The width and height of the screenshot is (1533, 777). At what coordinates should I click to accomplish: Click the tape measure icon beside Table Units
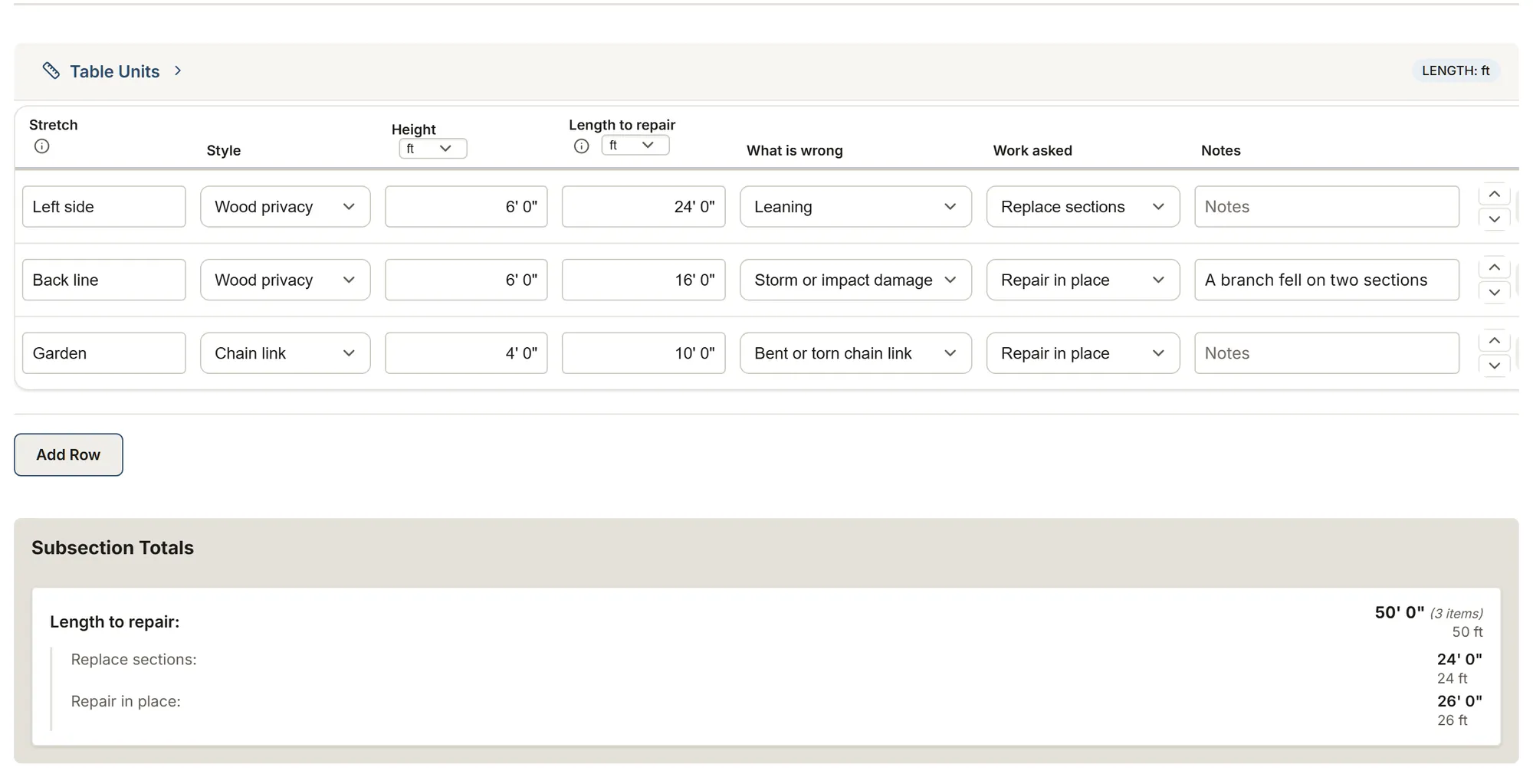[x=51, y=70]
